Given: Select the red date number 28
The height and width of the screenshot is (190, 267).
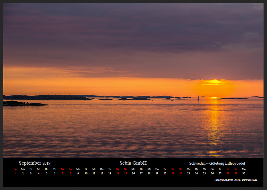Looking at the screenshot, I should [228, 173].
